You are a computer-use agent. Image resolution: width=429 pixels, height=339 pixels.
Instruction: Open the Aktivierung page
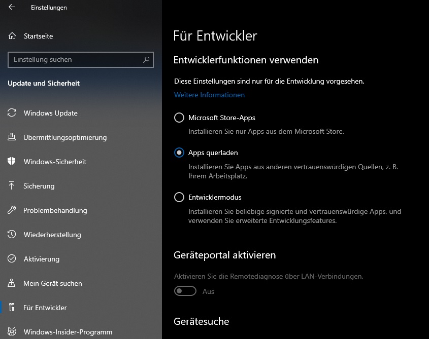43,259
